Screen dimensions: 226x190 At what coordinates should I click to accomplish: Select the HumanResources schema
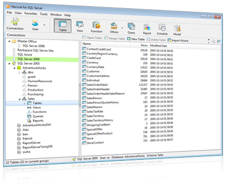(40, 81)
